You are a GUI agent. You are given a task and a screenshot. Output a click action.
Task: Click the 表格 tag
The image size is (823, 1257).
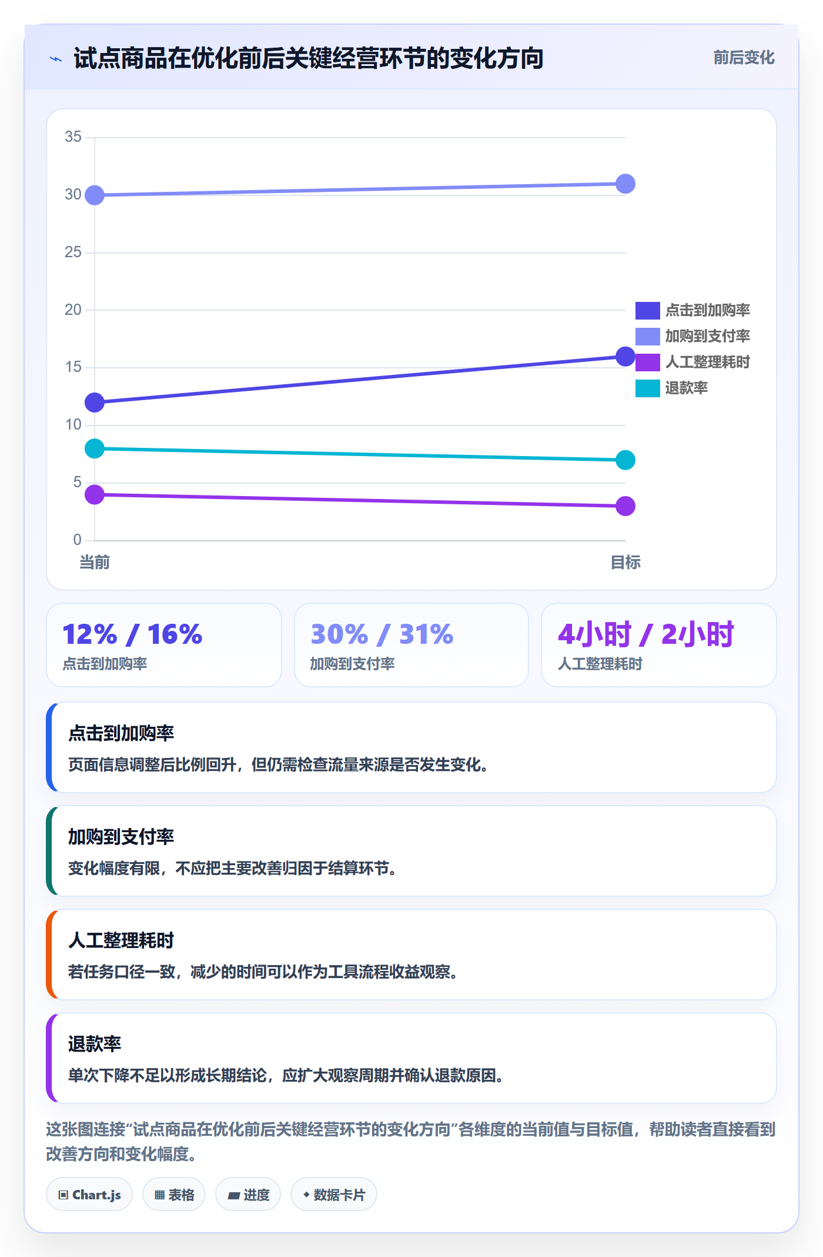point(174,1195)
